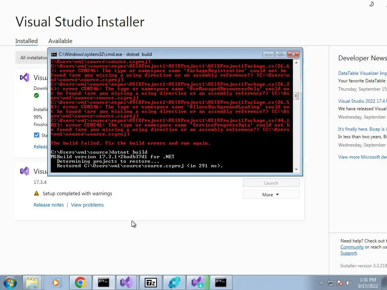The width and height of the screenshot is (387, 290).
Task: Click the Installer version text
Action: [363, 266]
